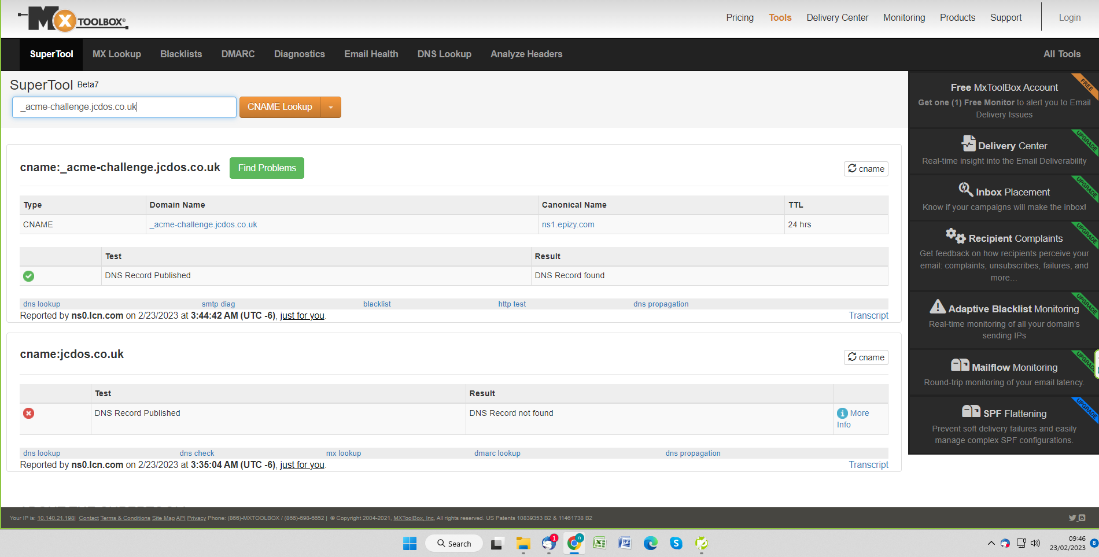Expand the CNAME Lookup dropdown arrow
Viewport: 1099px width, 557px height.
tap(331, 108)
